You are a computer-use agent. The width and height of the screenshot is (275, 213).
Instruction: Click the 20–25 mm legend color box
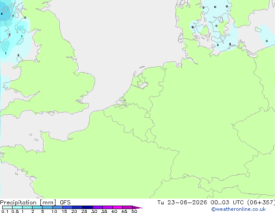click(x=78, y=207)
